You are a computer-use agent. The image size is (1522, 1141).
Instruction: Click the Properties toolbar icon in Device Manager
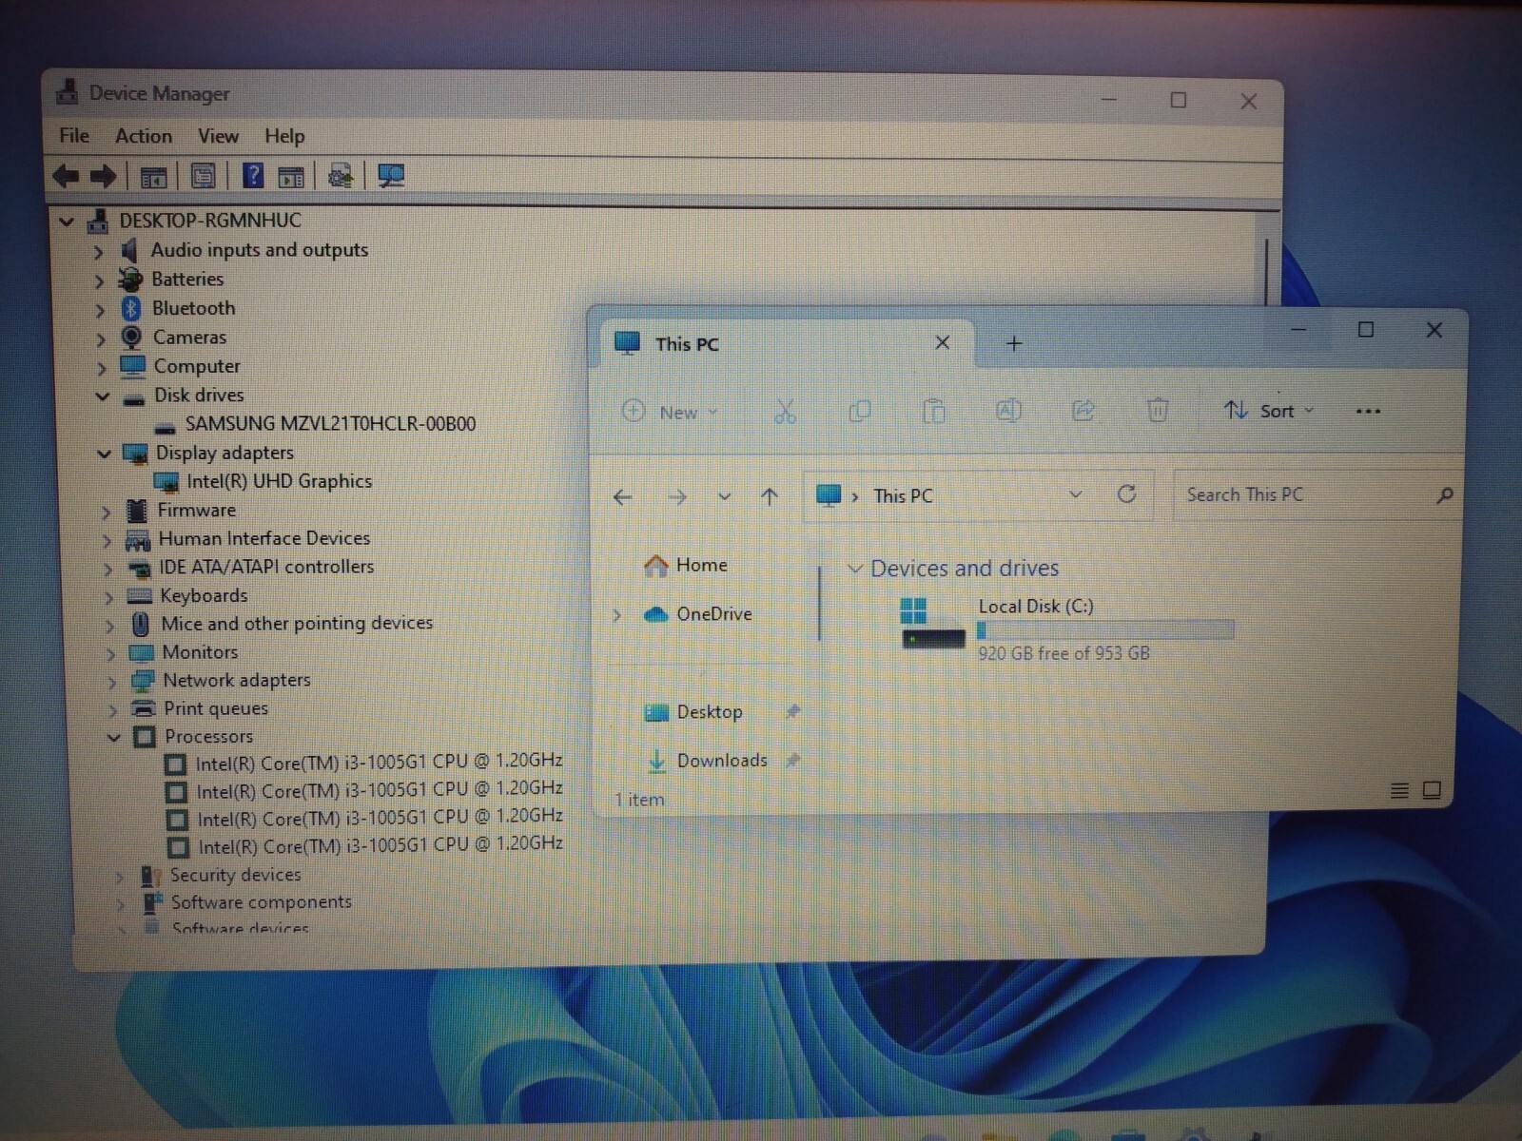[203, 176]
